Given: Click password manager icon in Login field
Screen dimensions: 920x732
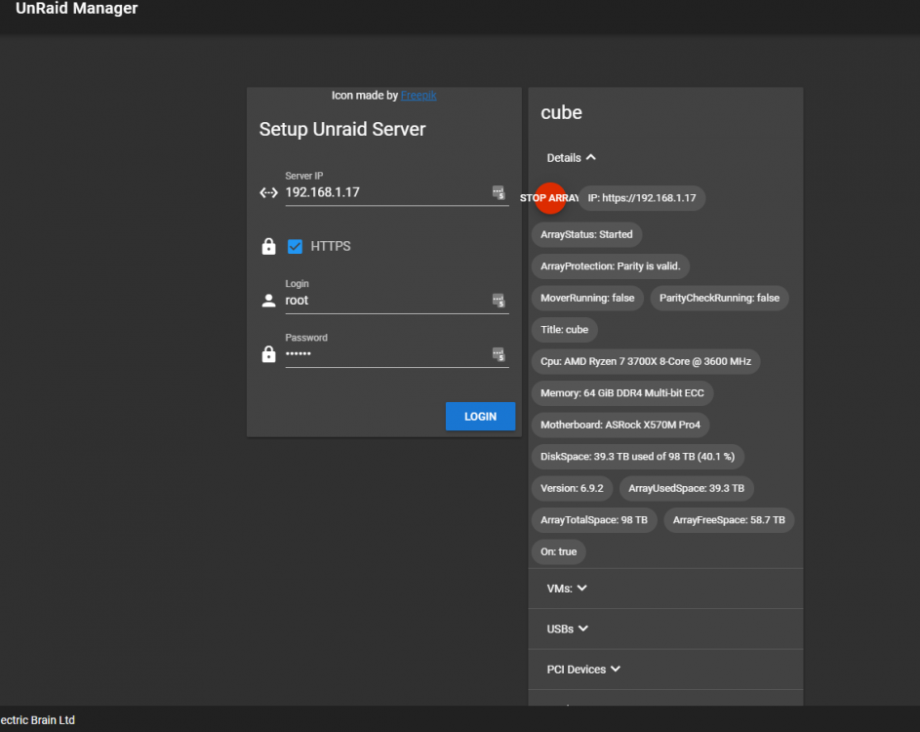Looking at the screenshot, I should coord(499,301).
